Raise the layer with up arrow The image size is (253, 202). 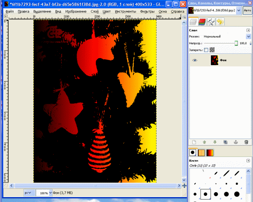point(205,142)
